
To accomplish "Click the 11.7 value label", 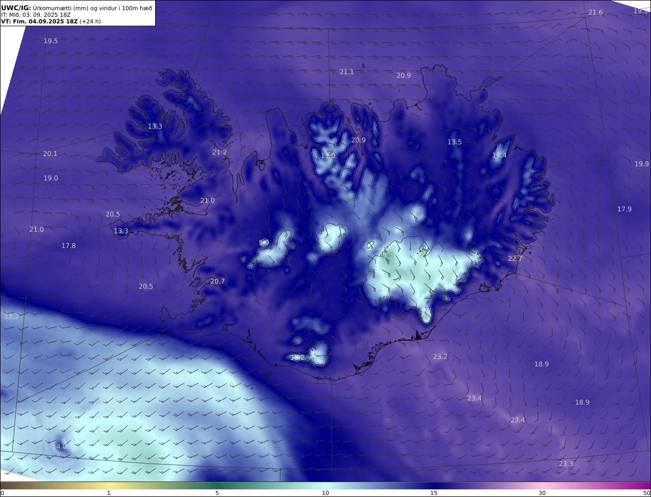I will pyautogui.click(x=11, y=317).
